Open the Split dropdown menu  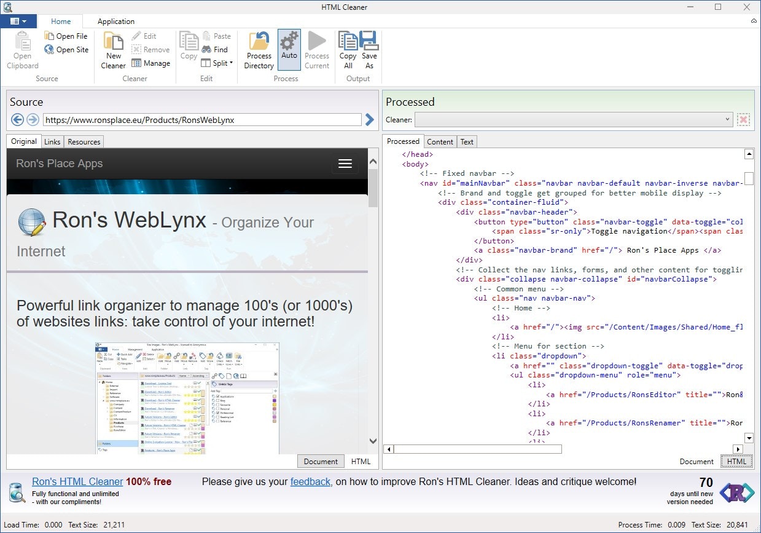(x=231, y=63)
